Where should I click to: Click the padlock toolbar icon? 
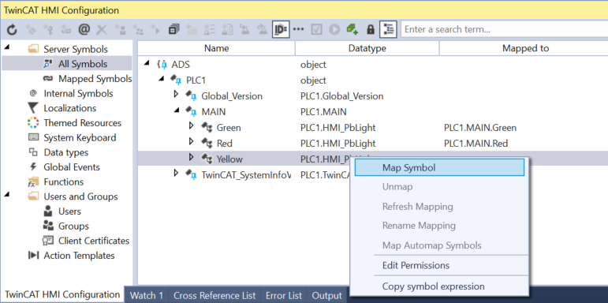[371, 29]
